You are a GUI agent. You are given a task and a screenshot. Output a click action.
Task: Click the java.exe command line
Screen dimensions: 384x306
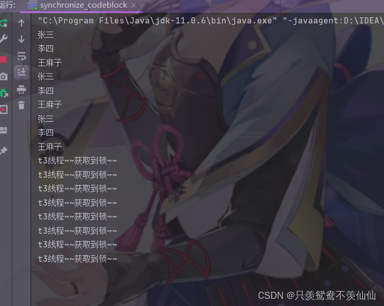[211, 20]
